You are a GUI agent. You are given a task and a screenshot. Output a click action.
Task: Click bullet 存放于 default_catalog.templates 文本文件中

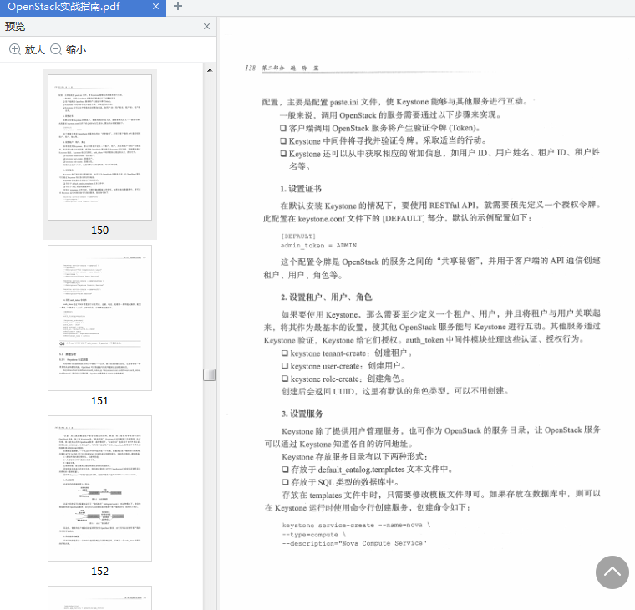point(368,470)
